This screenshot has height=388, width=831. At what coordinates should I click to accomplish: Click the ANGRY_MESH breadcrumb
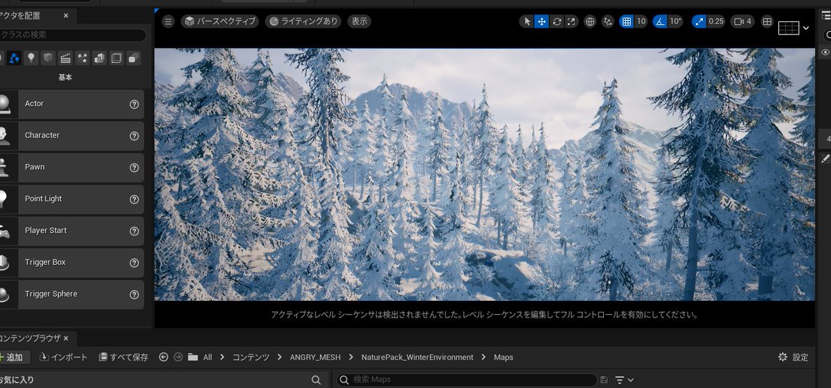point(316,358)
